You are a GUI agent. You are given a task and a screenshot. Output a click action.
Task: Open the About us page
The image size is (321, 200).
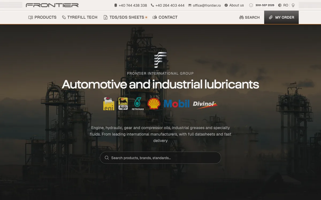[x=234, y=5]
